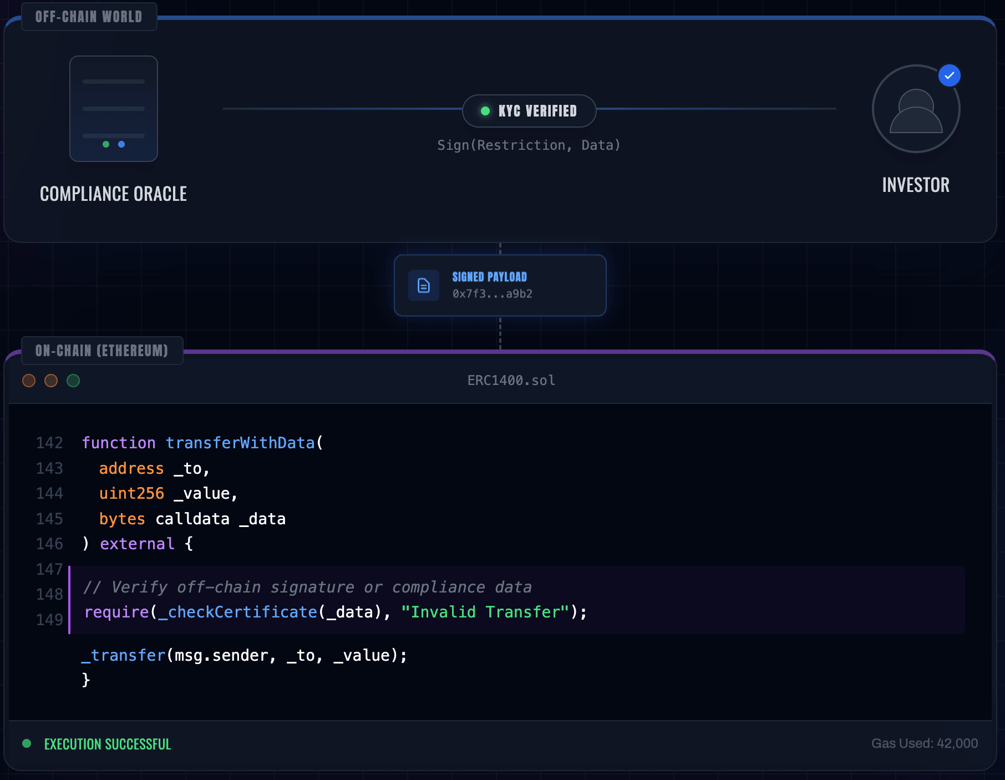Click the Compliance Oracle server icon
The width and height of the screenshot is (1005, 780).
pos(114,109)
